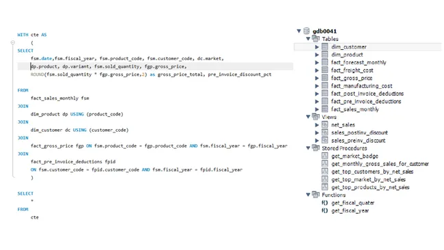The width and height of the screenshot is (444, 250).
Task: Collapse the Views section arrow
Action: coord(308,117)
